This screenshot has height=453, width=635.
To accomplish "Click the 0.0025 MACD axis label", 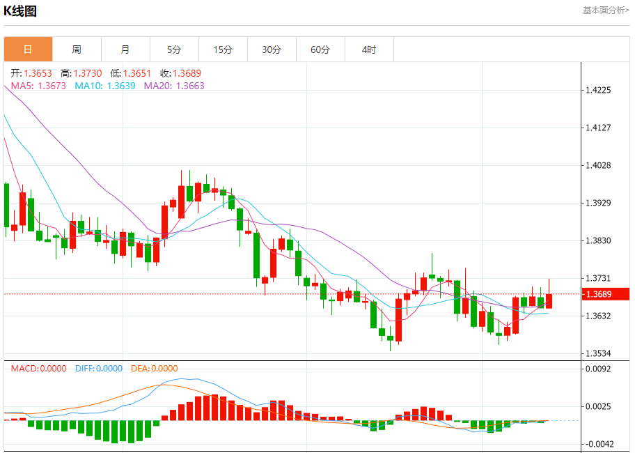I will click(x=598, y=406).
